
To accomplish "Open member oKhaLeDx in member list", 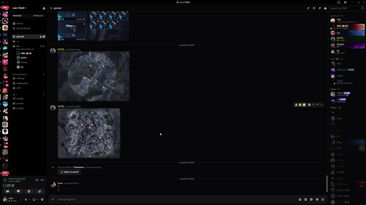I will 347,70.
